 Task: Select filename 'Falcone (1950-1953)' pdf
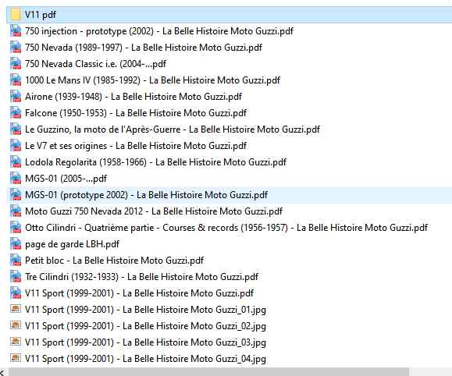136,113
